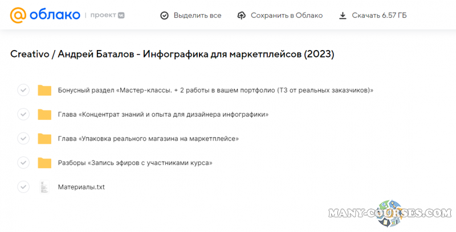Click the download arrow icon near Скачать

point(343,15)
